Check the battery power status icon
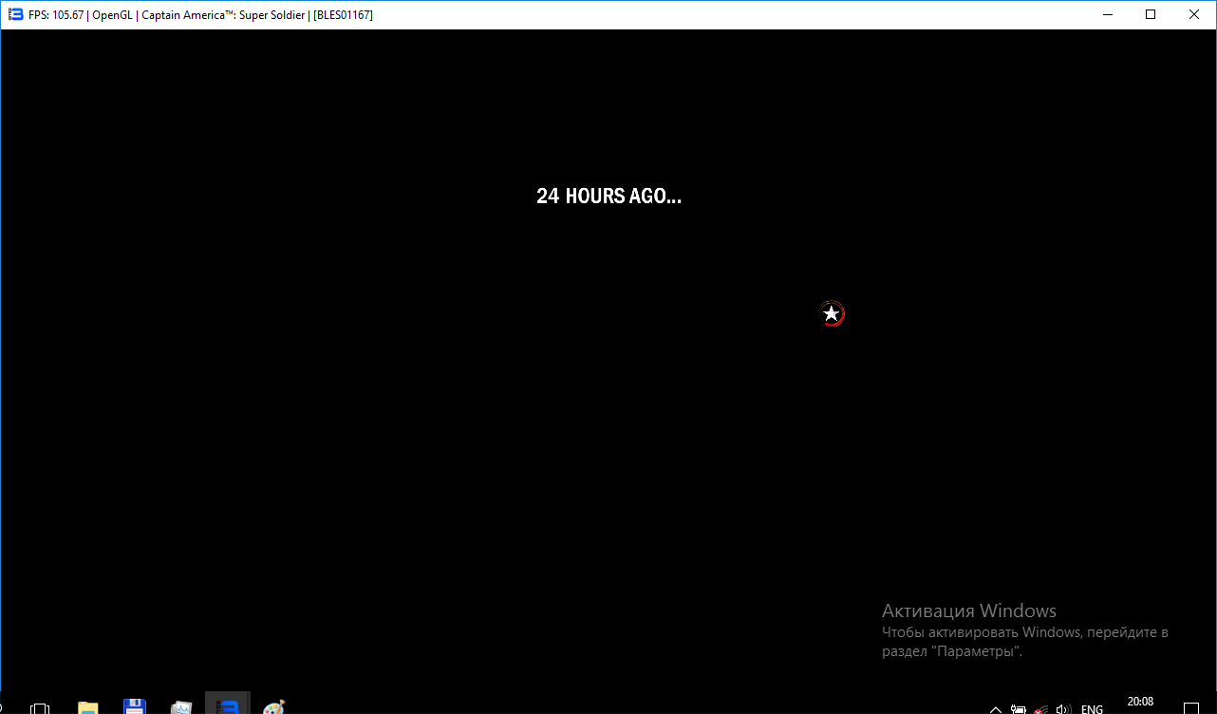The image size is (1217, 714). (x=1019, y=709)
